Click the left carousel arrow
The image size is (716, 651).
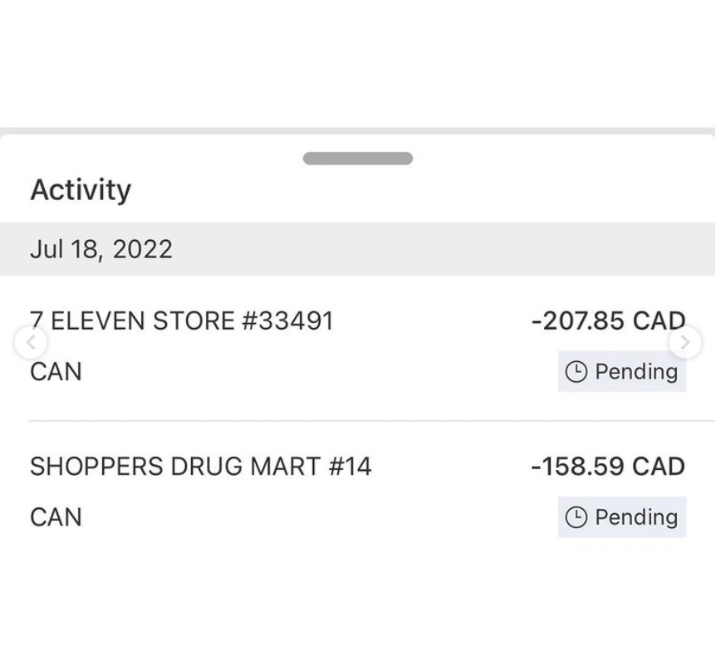(x=31, y=342)
